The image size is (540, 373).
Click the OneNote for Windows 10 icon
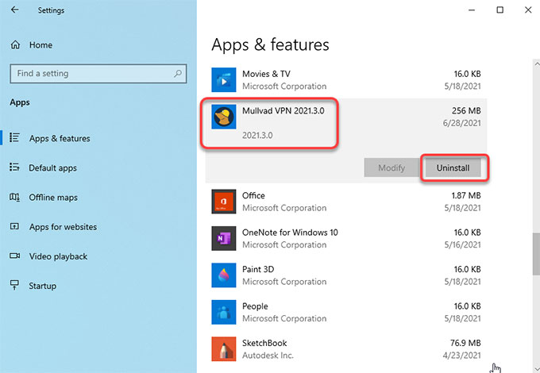[x=224, y=238]
